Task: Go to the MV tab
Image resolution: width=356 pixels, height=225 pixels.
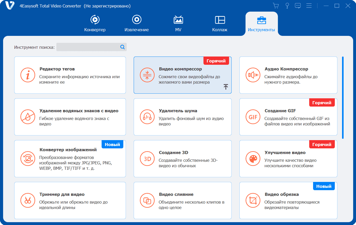Action: (178, 23)
